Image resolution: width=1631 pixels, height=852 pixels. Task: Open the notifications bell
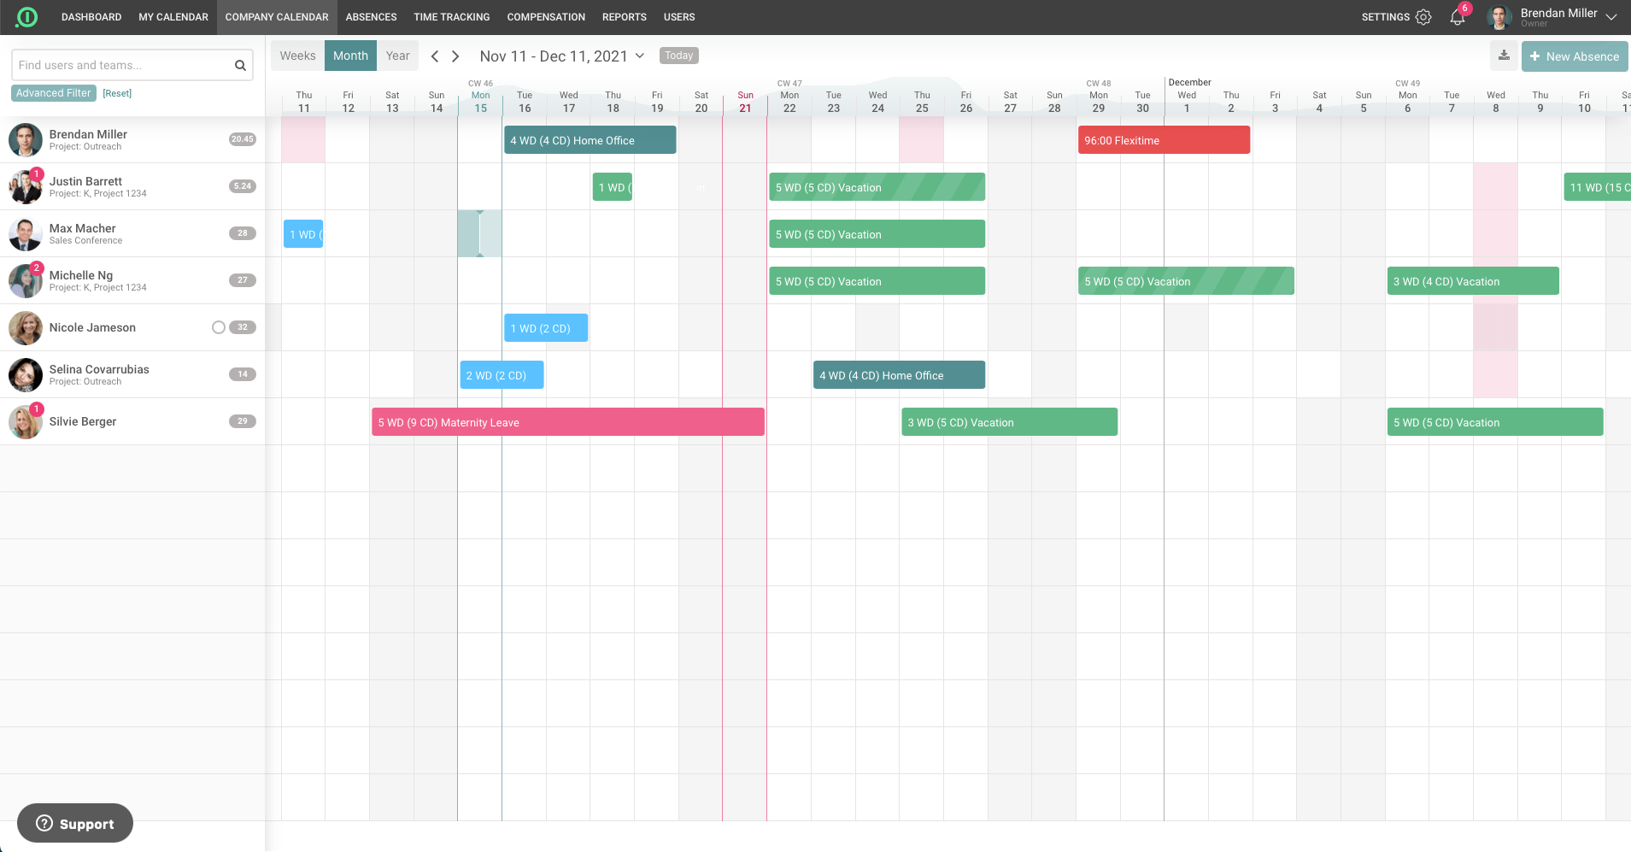(1457, 18)
